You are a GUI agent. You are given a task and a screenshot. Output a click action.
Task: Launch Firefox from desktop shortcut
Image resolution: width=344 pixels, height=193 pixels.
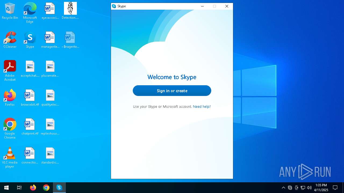(10, 98)
